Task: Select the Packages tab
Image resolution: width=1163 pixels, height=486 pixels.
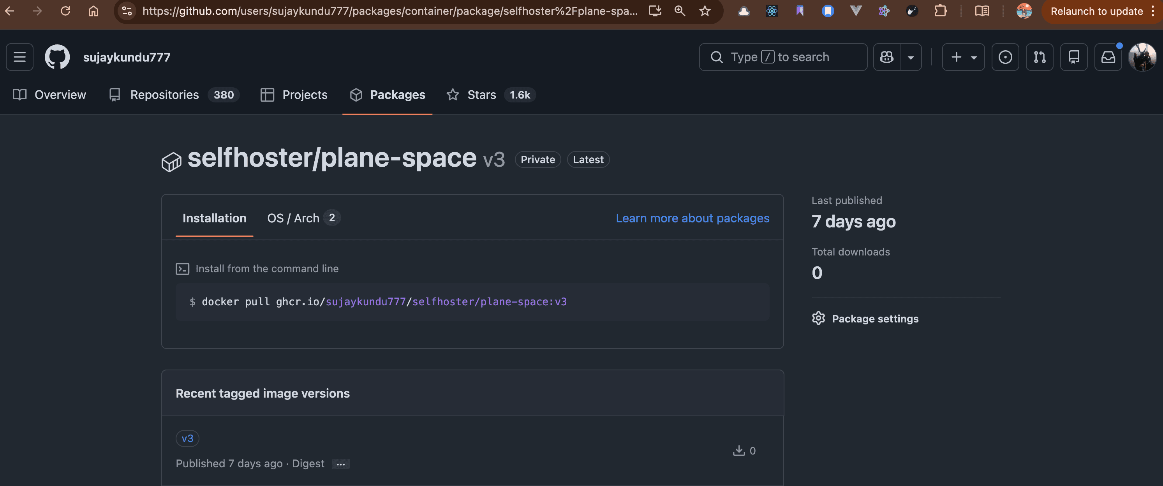Action: click(x=388, y=95)
